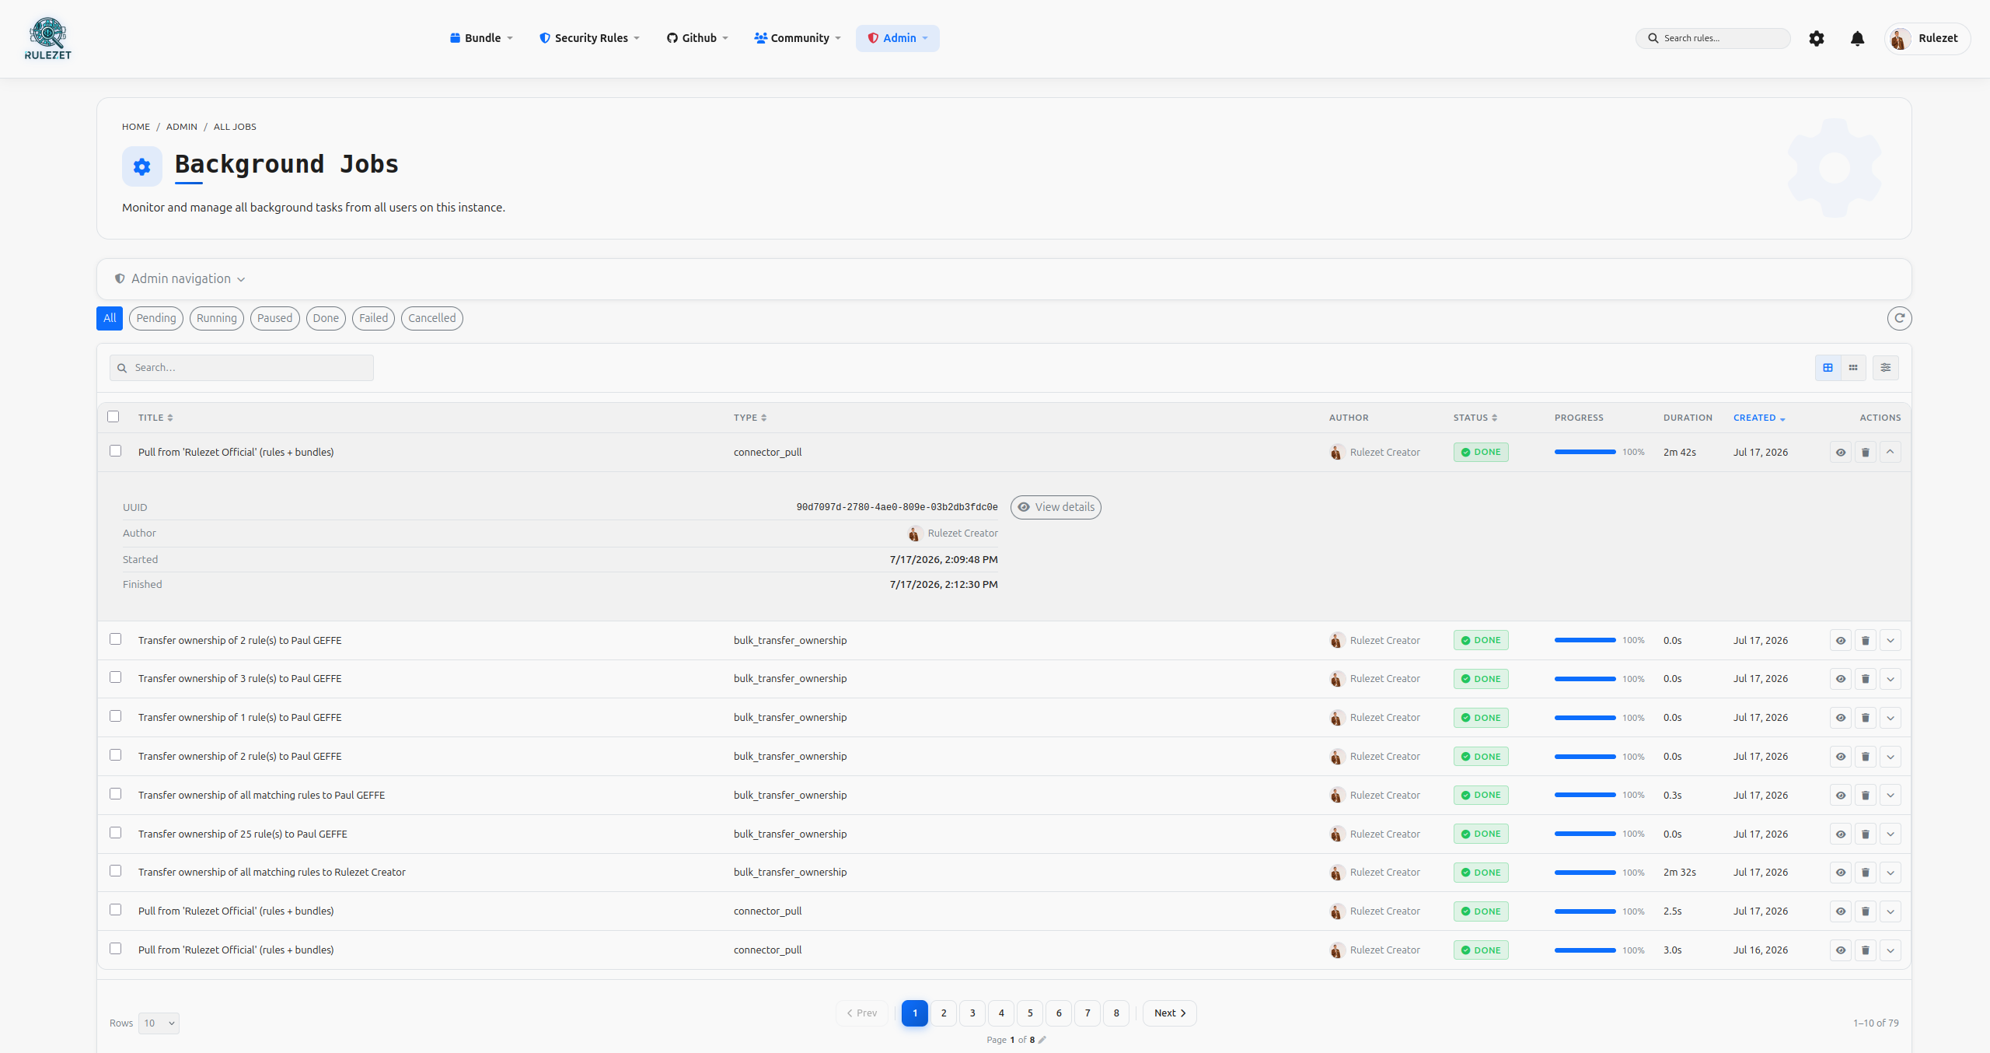Check 'Transfer ownership of 25 rule(s)' row
Screen dimensions: 1990x1053
click(116, 833)
